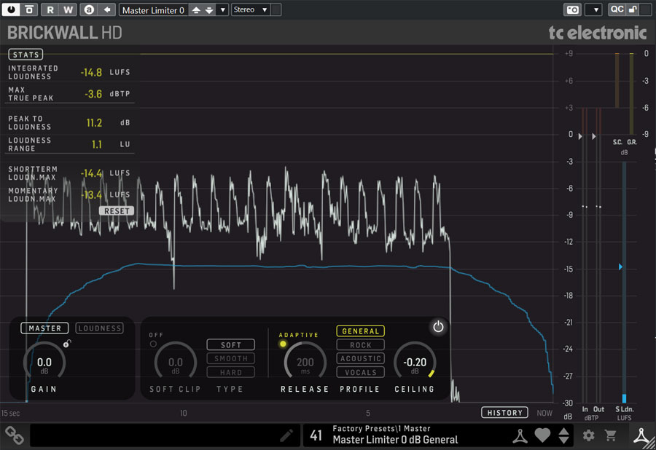Click the bypass effect icon in host bar

coord(29,9)
